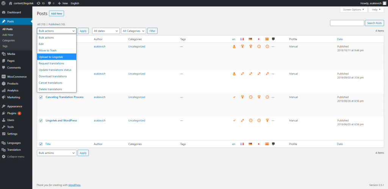
Task: Click the comments bubble column header icon
Action: click(x=273, y=39)
